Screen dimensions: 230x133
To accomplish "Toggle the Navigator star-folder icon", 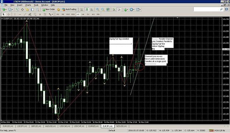I will coord(27,10).
